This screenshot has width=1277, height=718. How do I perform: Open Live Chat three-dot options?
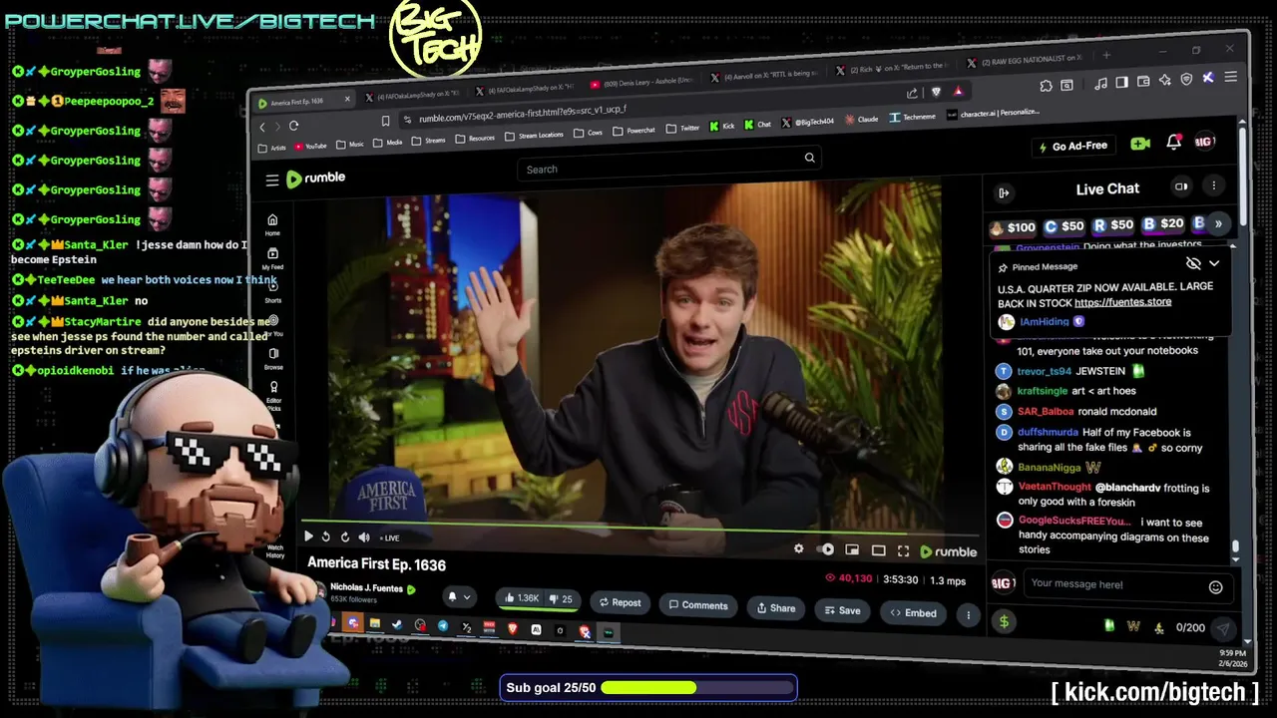click(1213, 186)
